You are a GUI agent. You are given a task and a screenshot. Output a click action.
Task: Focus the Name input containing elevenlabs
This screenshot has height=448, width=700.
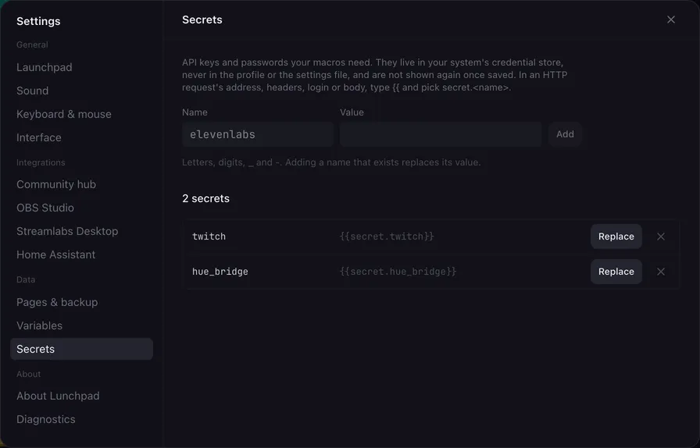258,134
